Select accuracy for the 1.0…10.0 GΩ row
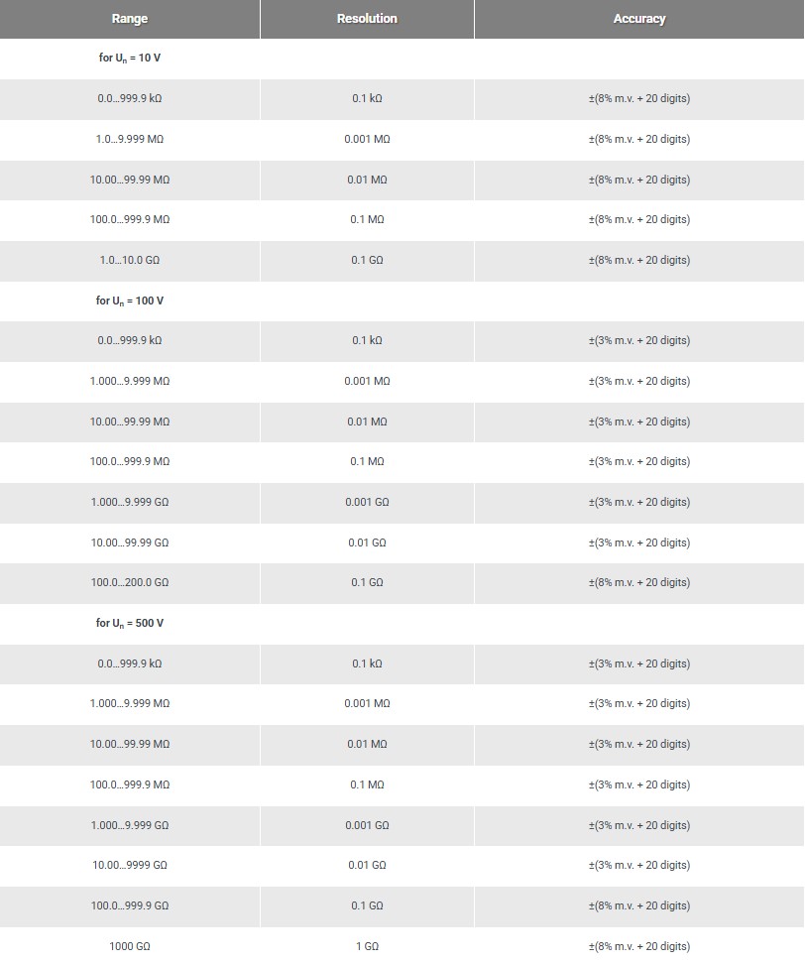 pos(639,260)
